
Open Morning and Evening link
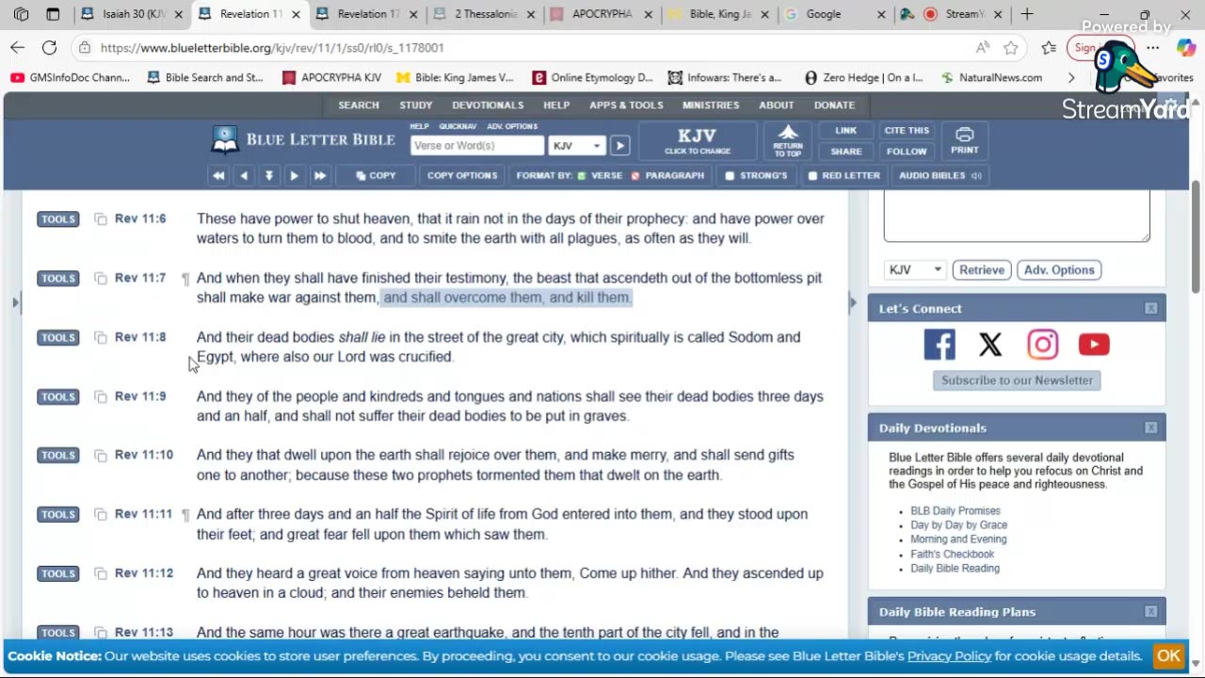pyautogui.click(x=958, y=540)
